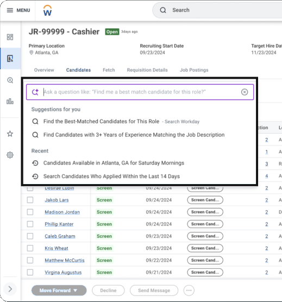
Task: Open the bar chart reports sidebar icon
Action: (x=10, y=101)
